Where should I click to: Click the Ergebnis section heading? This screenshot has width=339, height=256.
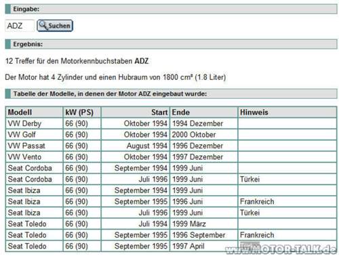click(x=171, y=44)
